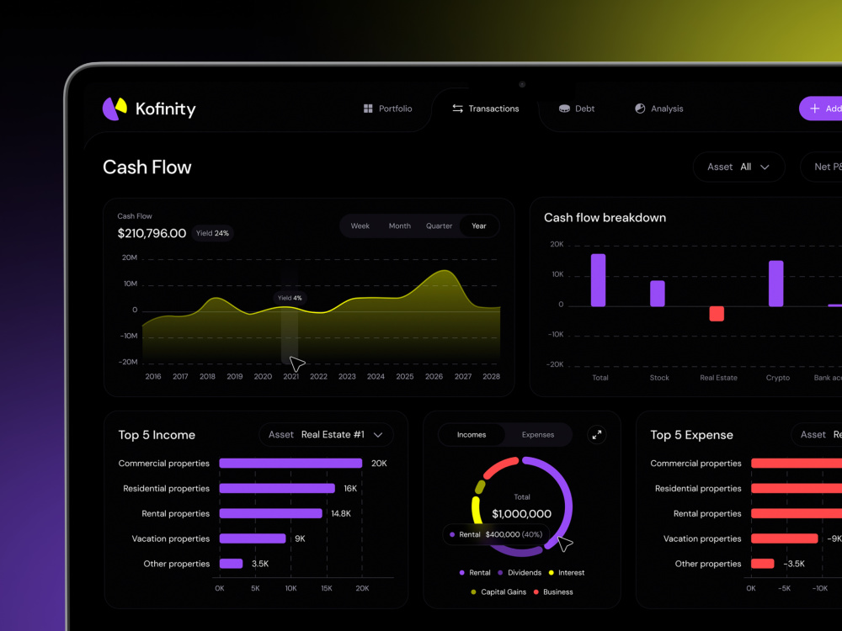Click the -3.5K expense value

794,564
